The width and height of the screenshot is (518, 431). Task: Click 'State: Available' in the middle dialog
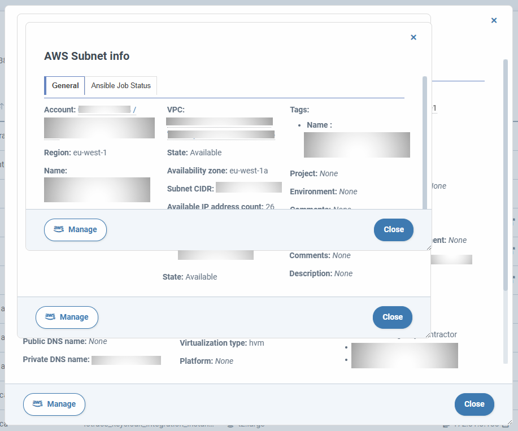pyautogui.click(x=190, y=277)
